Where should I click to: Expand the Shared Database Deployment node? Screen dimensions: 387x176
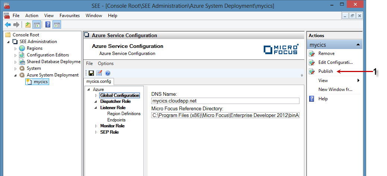[16, 62]
